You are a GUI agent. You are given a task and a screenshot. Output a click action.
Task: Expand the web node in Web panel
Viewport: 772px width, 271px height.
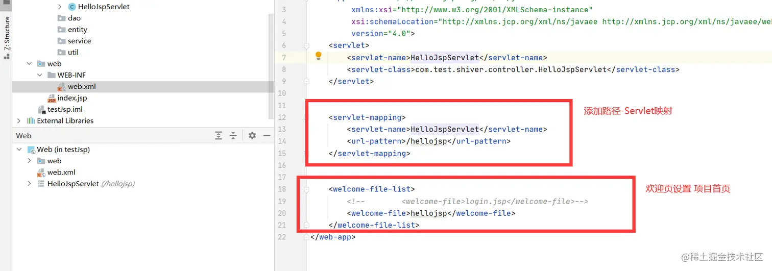coord(29,161)
